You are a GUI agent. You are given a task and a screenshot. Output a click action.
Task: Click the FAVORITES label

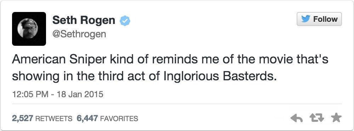(119, 118)
